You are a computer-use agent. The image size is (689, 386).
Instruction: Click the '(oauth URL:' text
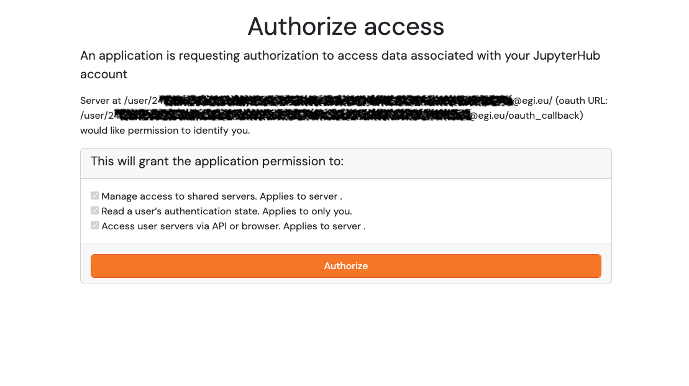tap(582, 101)
